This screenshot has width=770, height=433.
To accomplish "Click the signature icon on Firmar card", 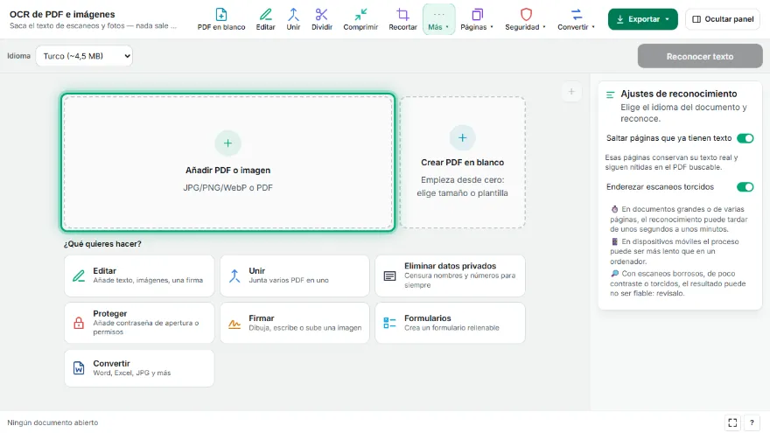I will (x=234, y=324).
